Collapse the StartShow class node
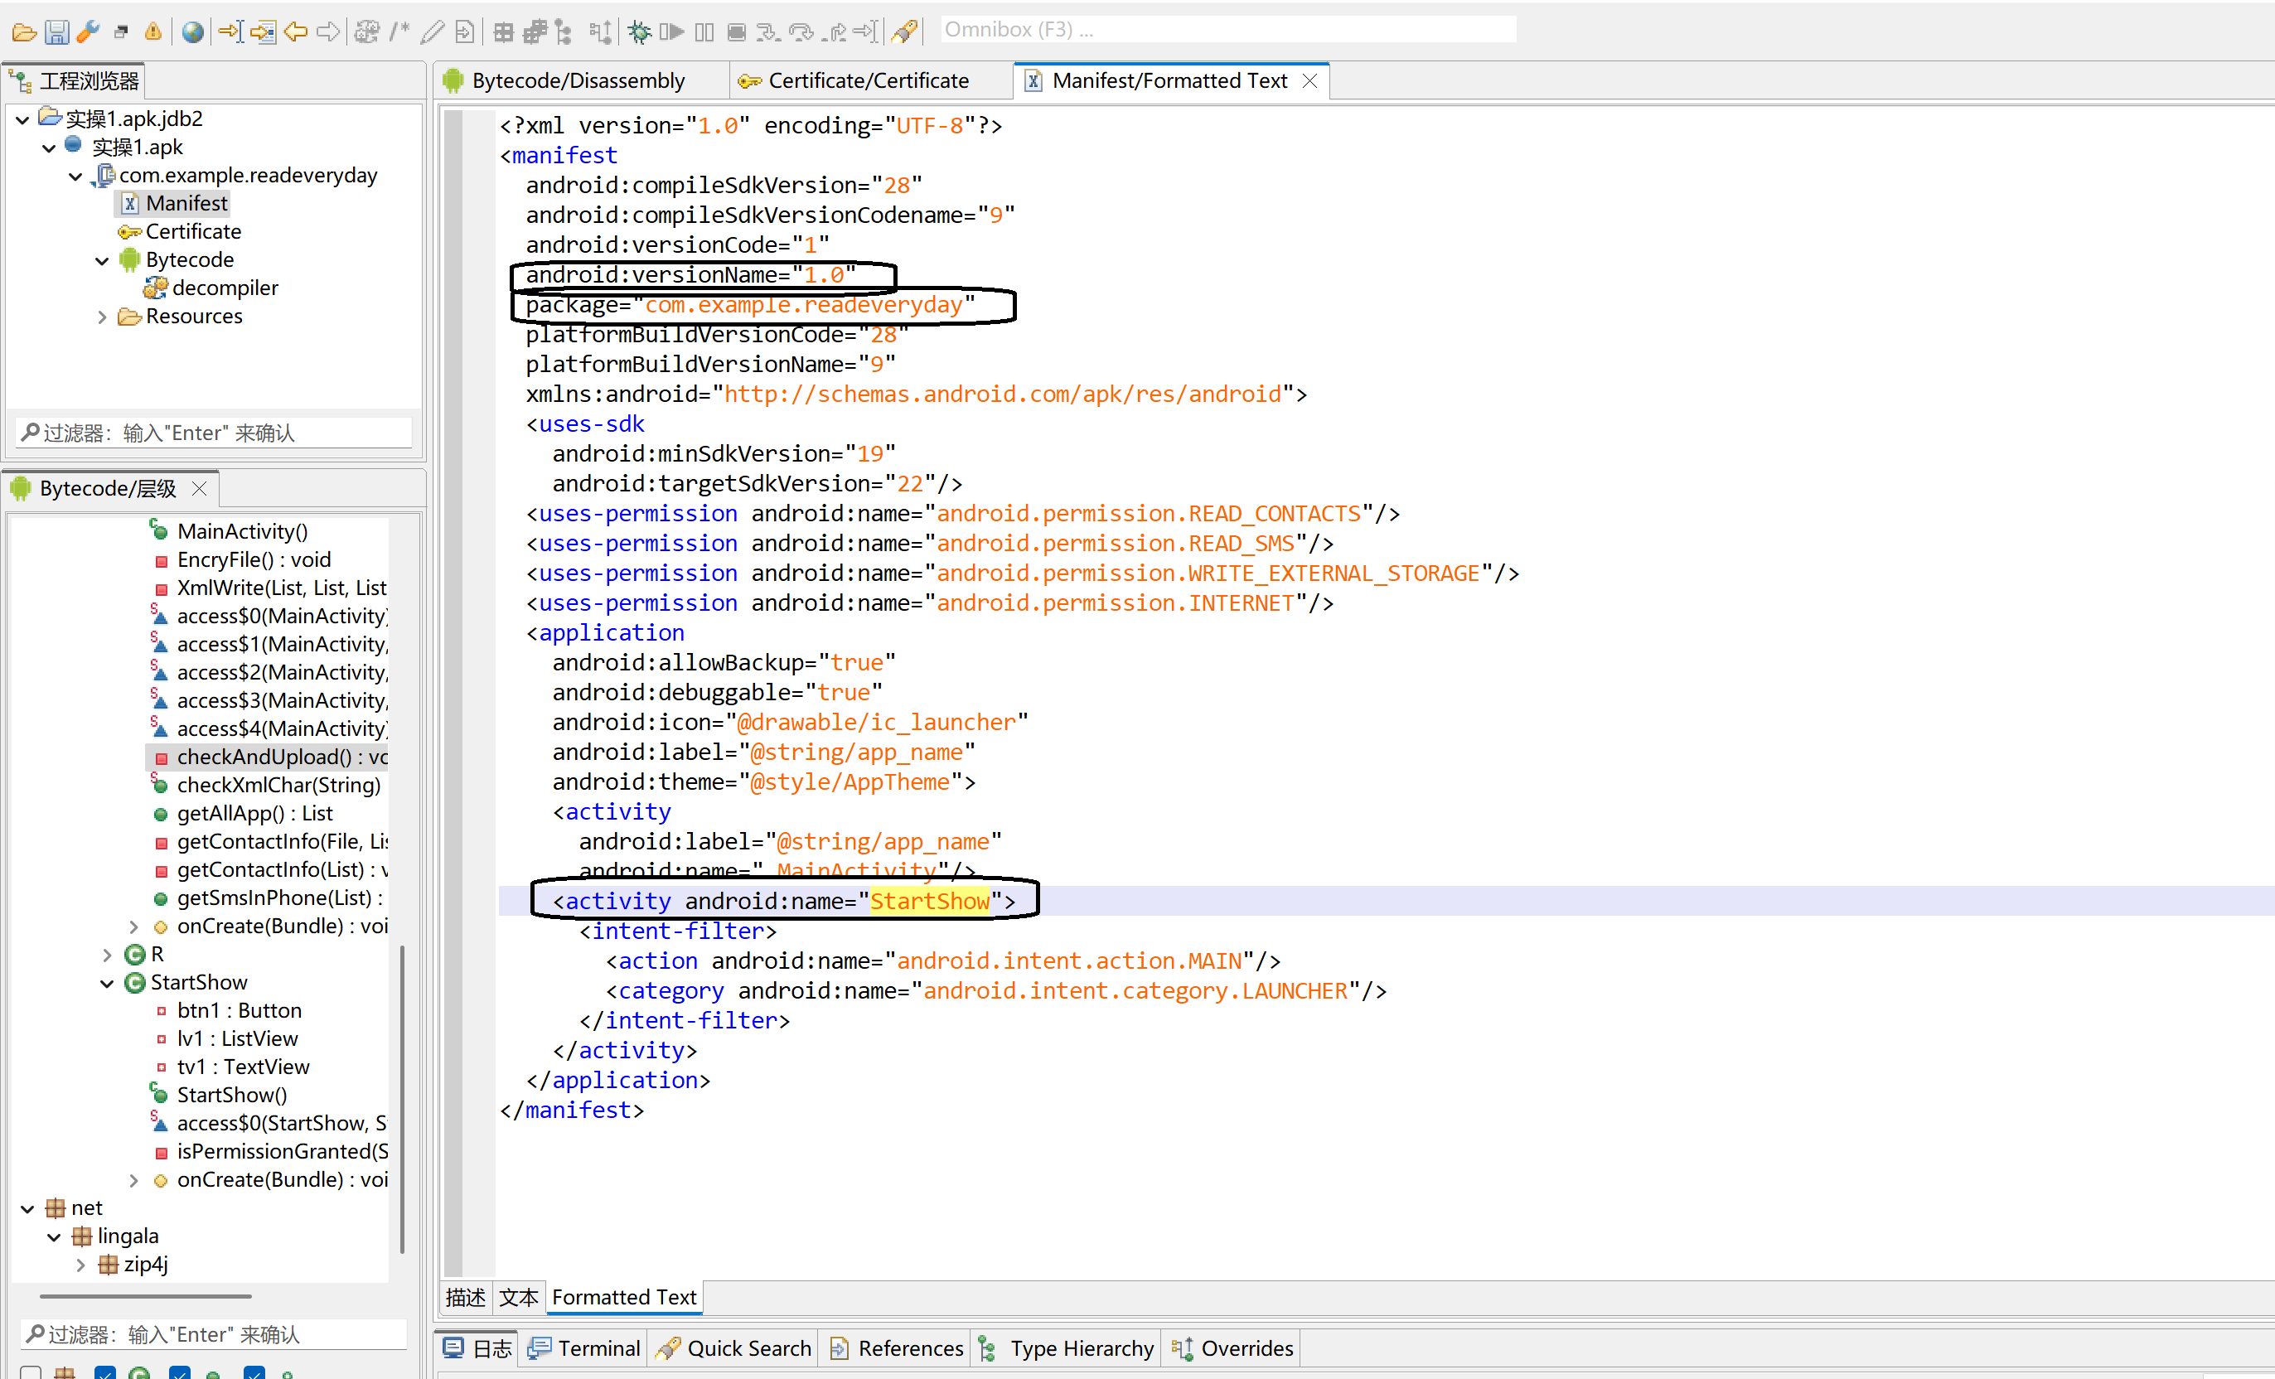This screenshot has width=2275, height=1379. click(x=107, y=983)
